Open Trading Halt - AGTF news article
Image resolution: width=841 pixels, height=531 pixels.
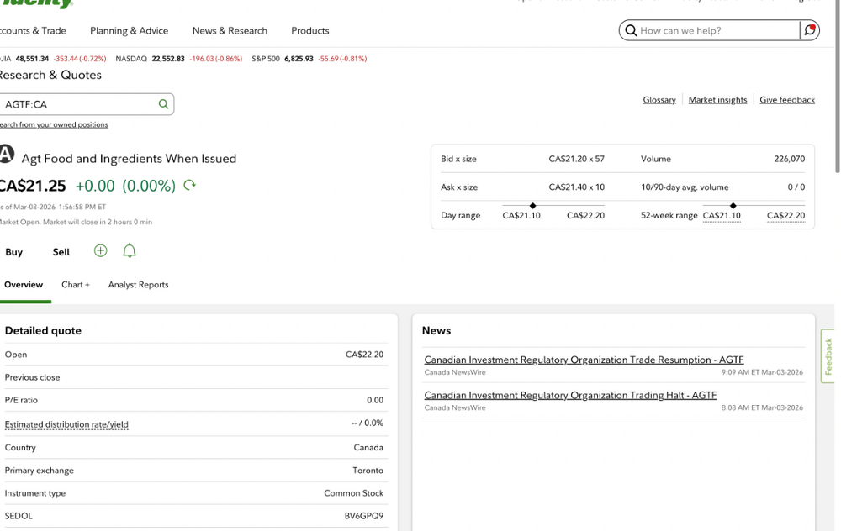point(570,395)
